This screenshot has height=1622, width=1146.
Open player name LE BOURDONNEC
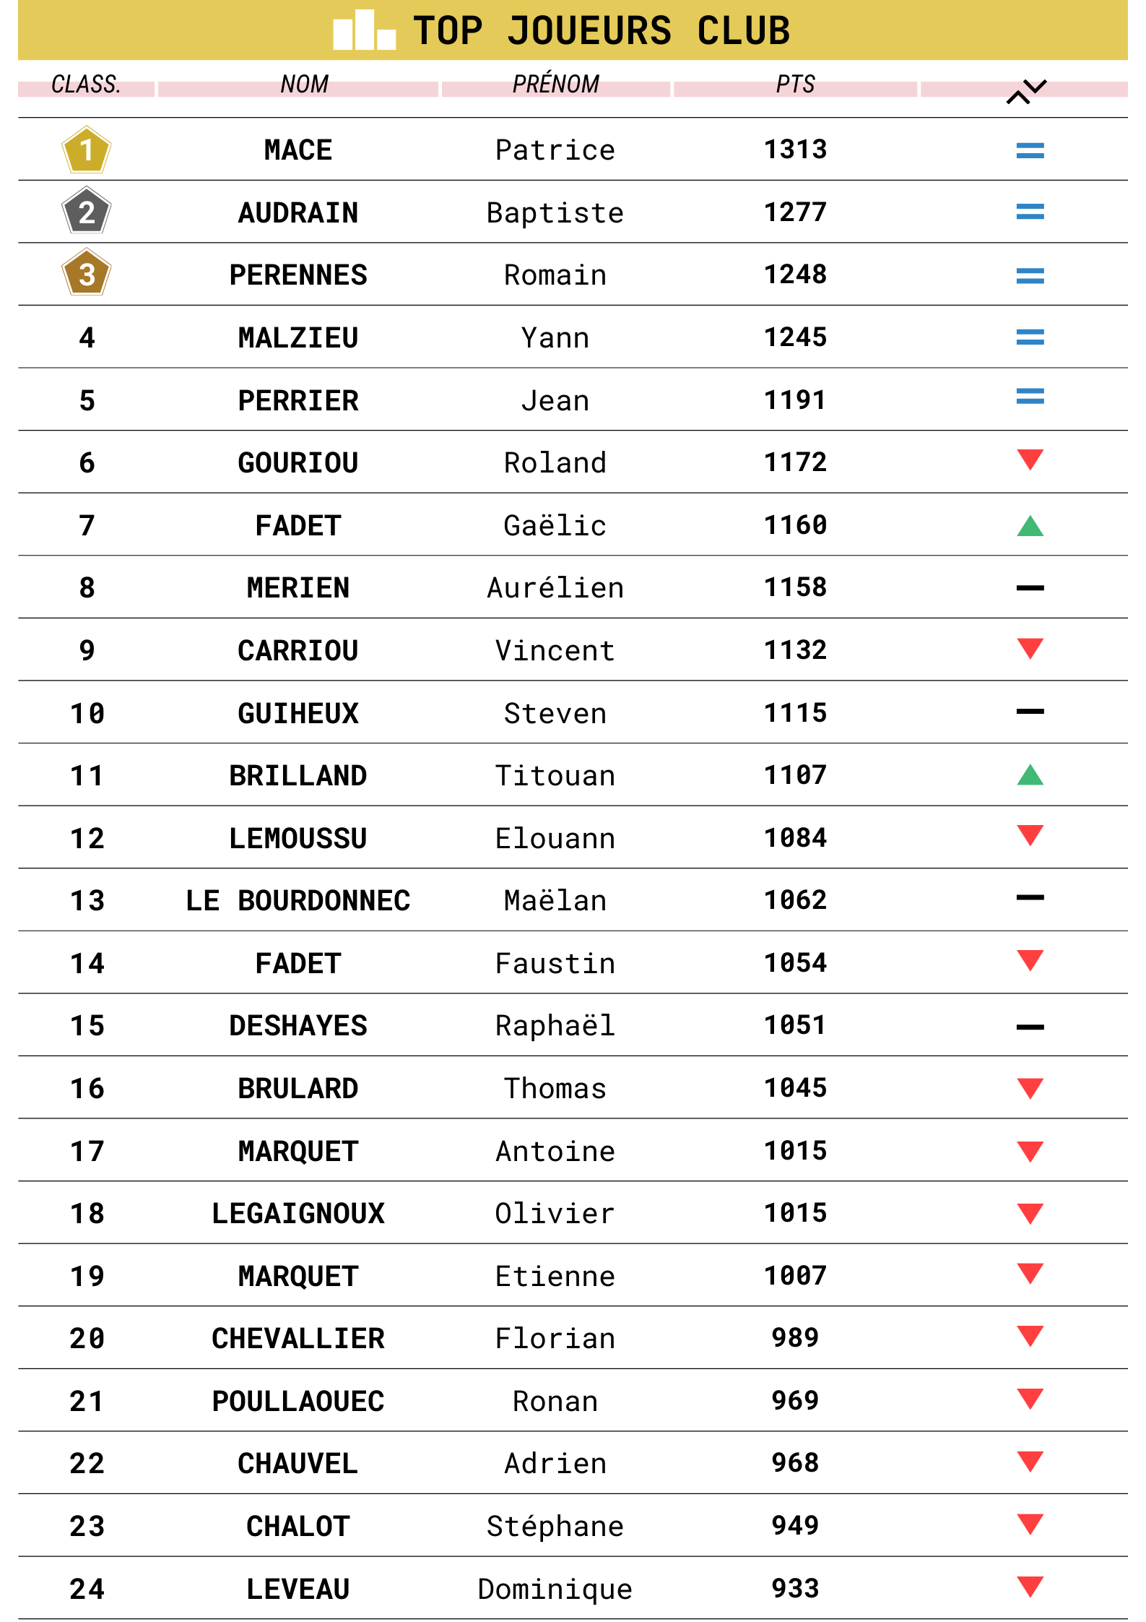pyautogui.click(x=298, y=901)
